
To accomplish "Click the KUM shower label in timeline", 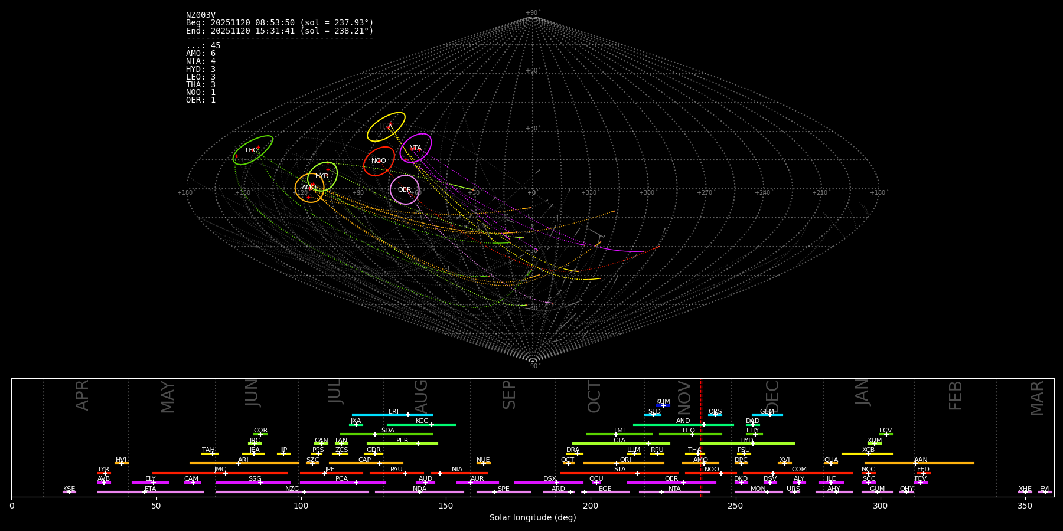I will [x=663, y=402].
